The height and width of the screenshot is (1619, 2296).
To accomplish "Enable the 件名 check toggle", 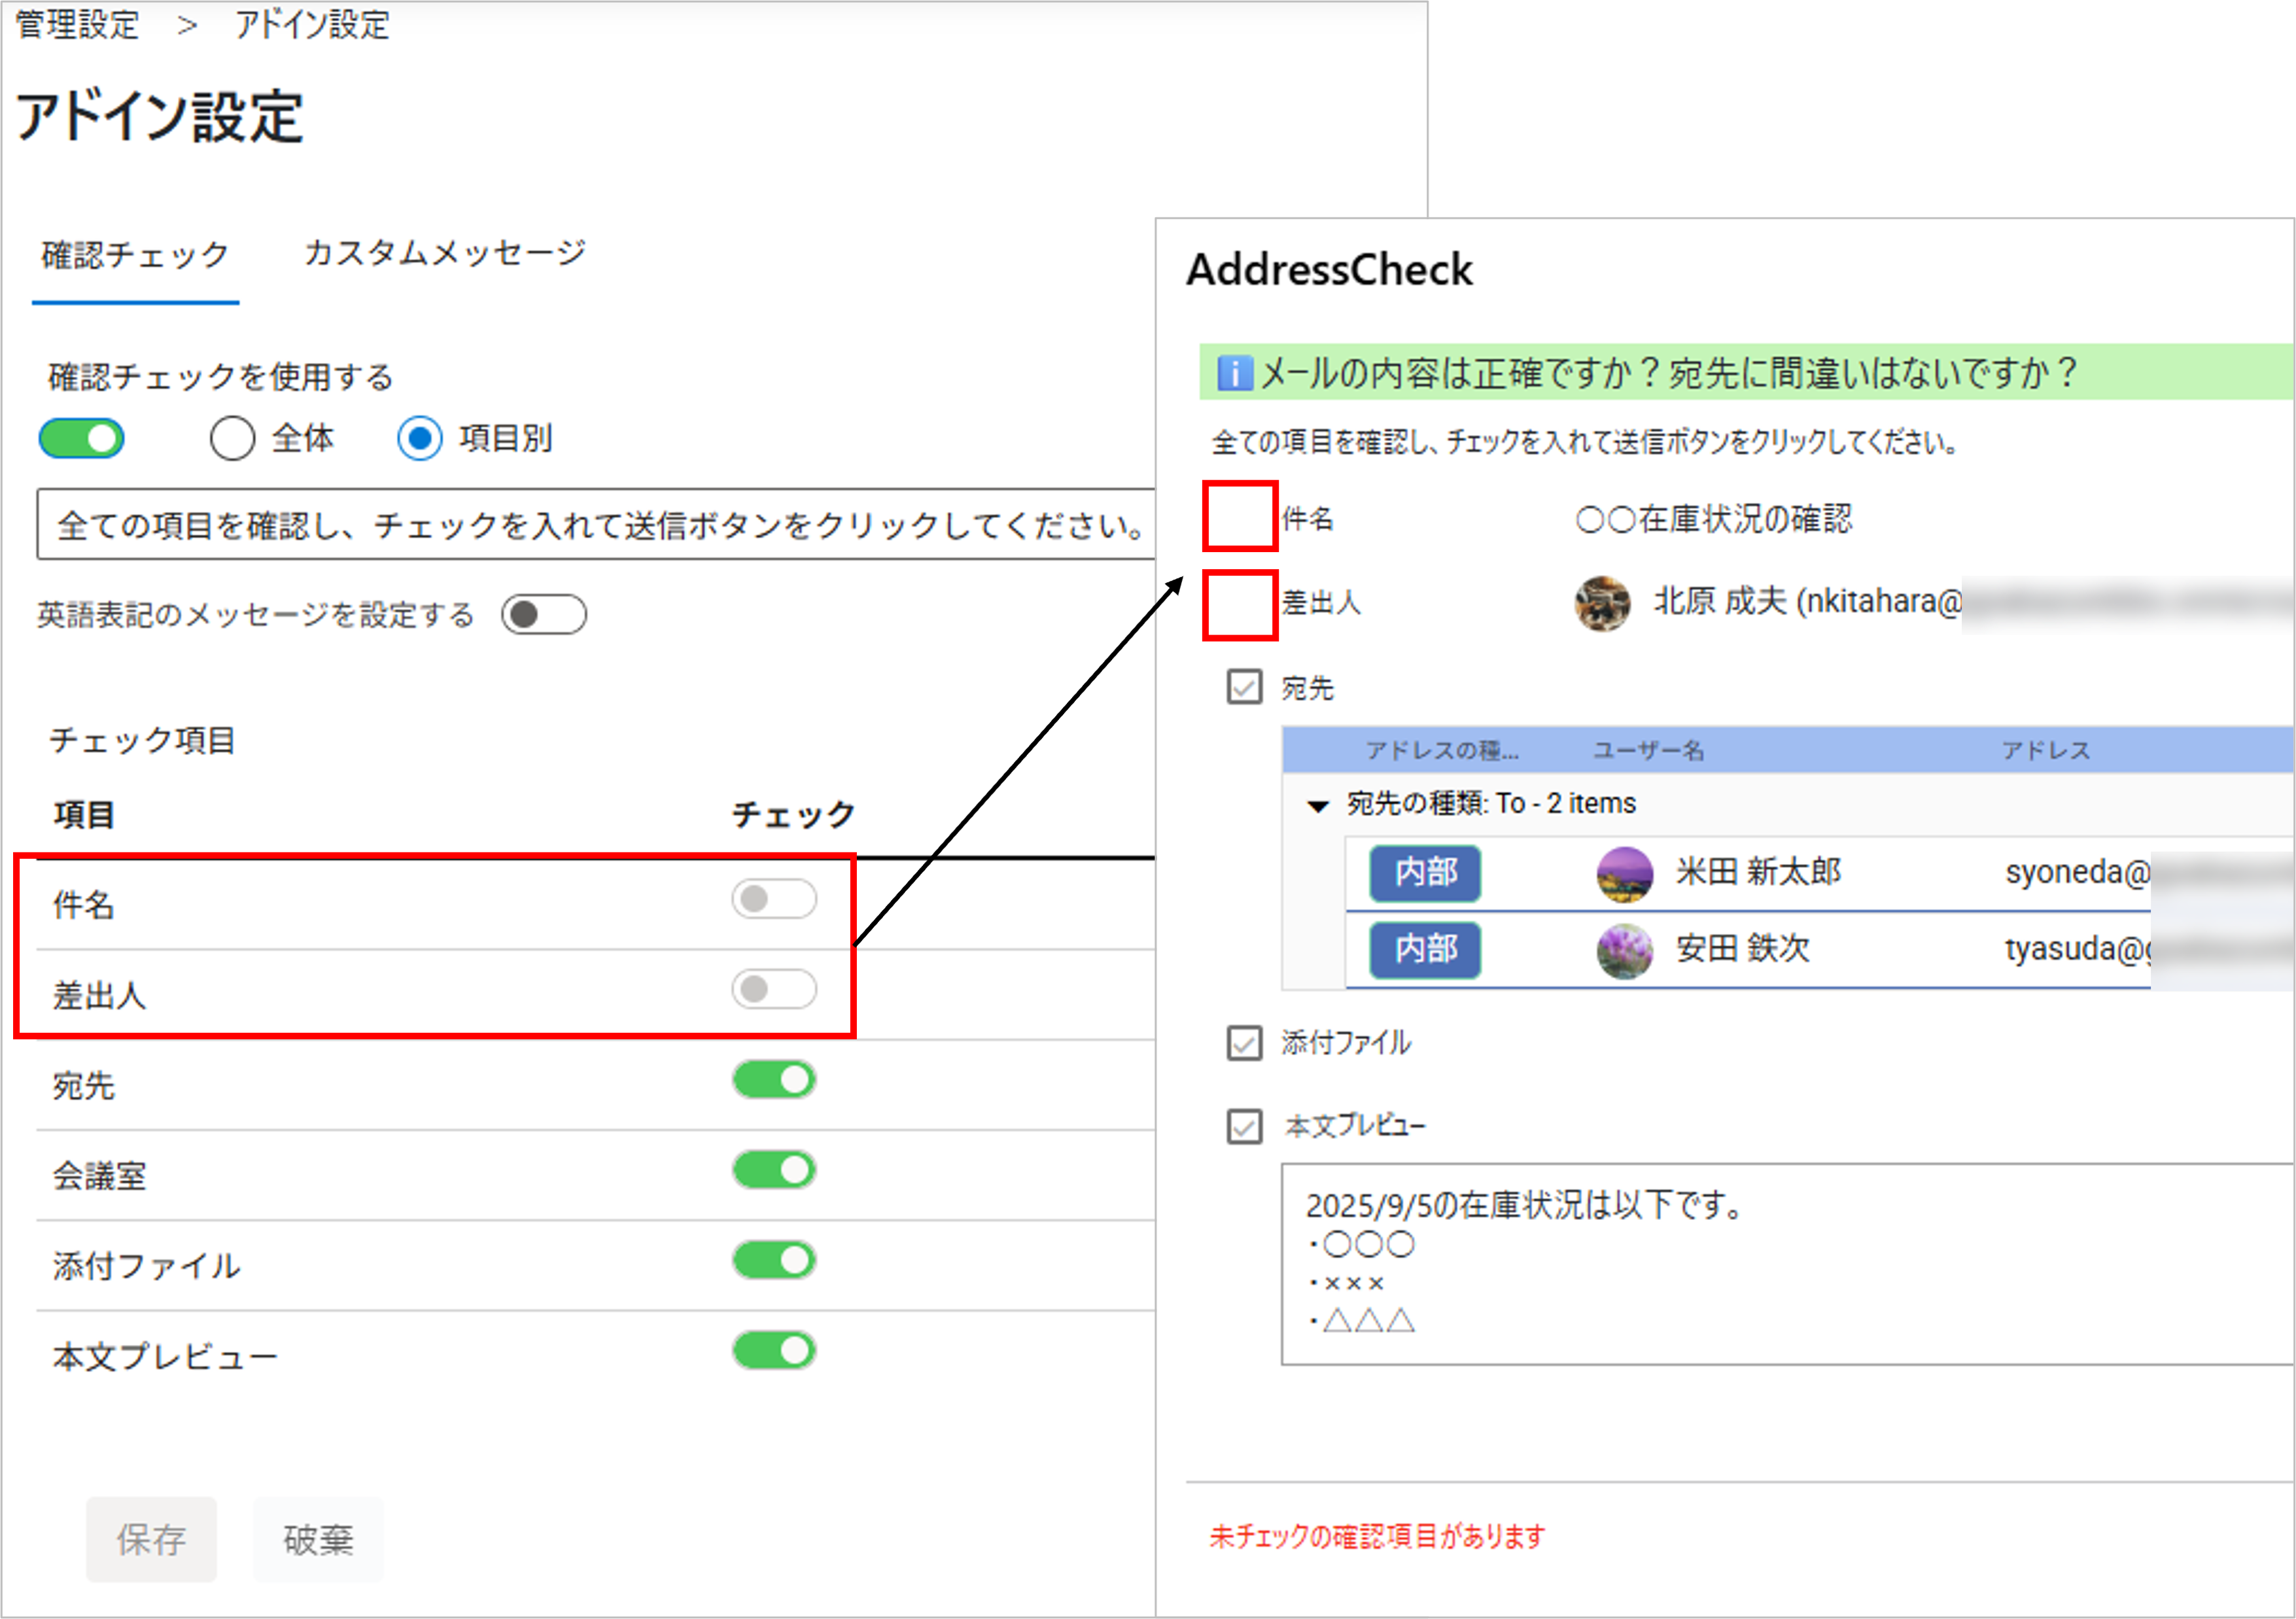I will pos(774,899).
